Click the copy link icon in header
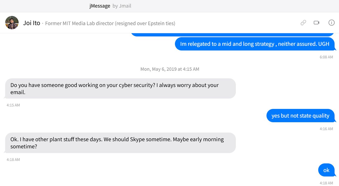The height and width of the screenshot is (186, 339). click(303, 23)
